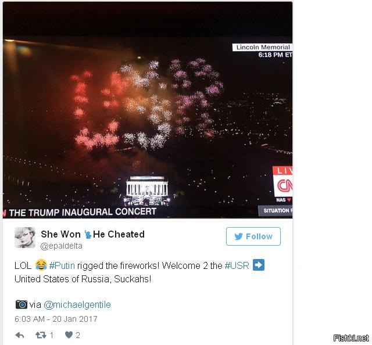Click the She Won He Cheated name
Image resolution: width=372 pixels, height=345 pixels.
pos(92,234)
